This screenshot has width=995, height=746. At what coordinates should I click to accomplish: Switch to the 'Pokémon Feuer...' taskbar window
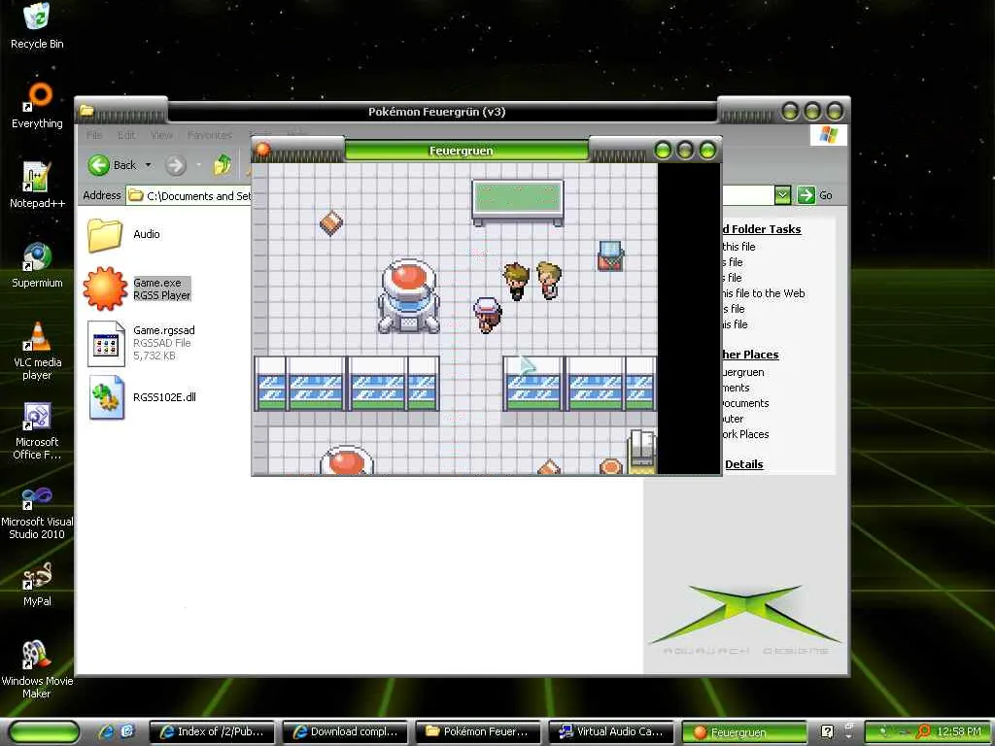(x=479, y=732)
